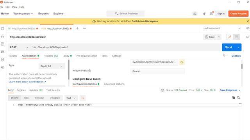Open the Environments sidebar icon
Viewport: 250px width, 140px height.
click(x=3, y=44)
